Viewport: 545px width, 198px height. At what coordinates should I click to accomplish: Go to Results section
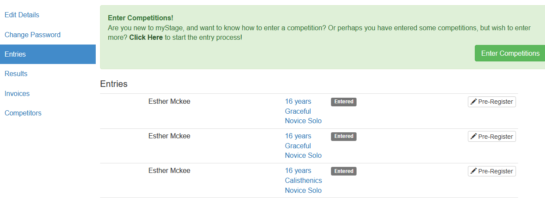[16, 74]
